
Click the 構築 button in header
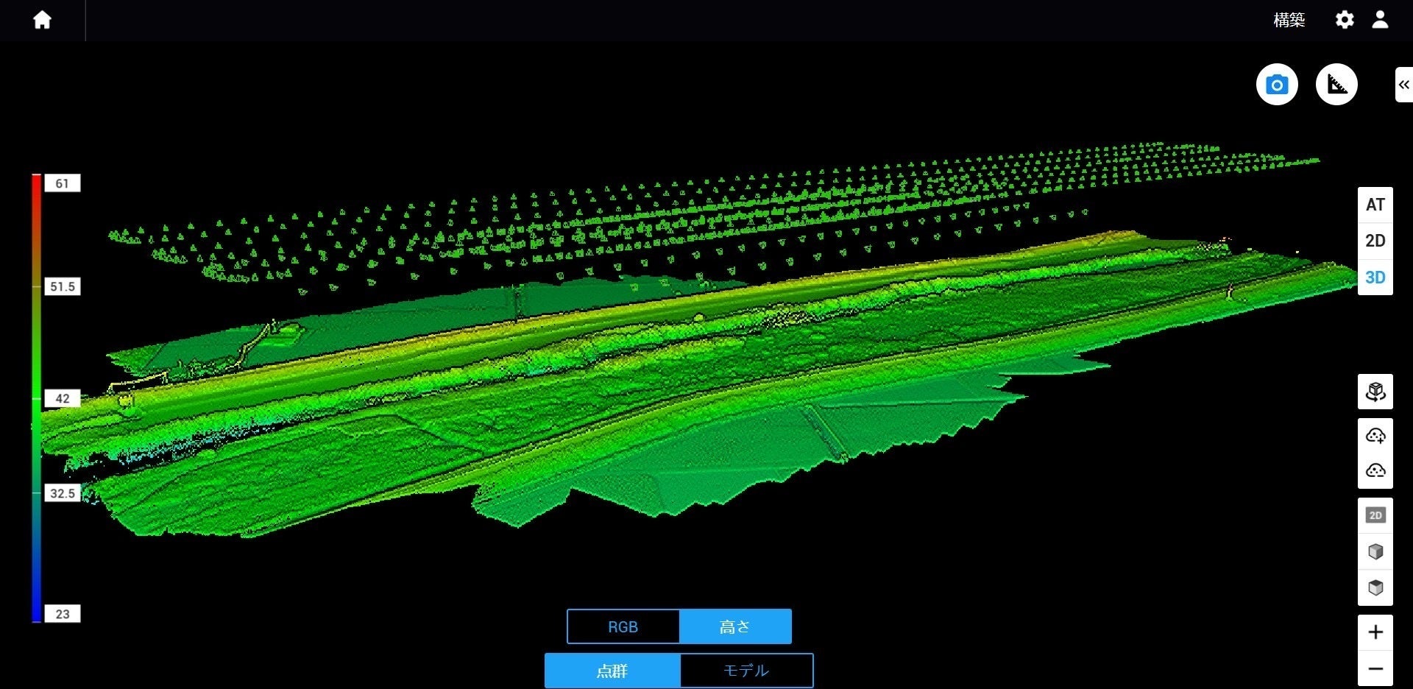(1289, 20)
